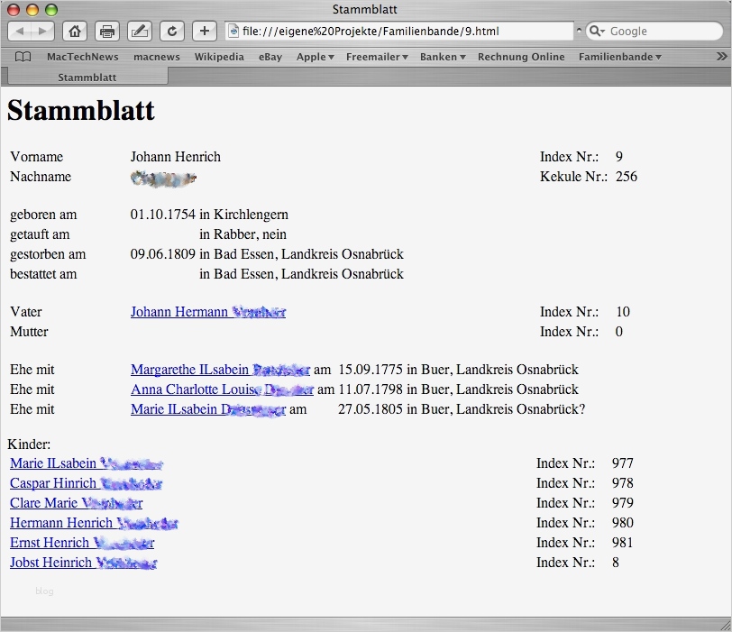732x632 pixels.
Task: Click the file URL address field
Action: (x=399, y=32)
